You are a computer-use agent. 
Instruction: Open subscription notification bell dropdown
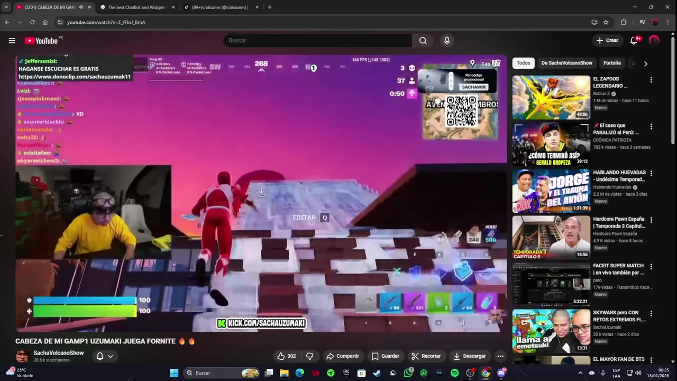105,356
